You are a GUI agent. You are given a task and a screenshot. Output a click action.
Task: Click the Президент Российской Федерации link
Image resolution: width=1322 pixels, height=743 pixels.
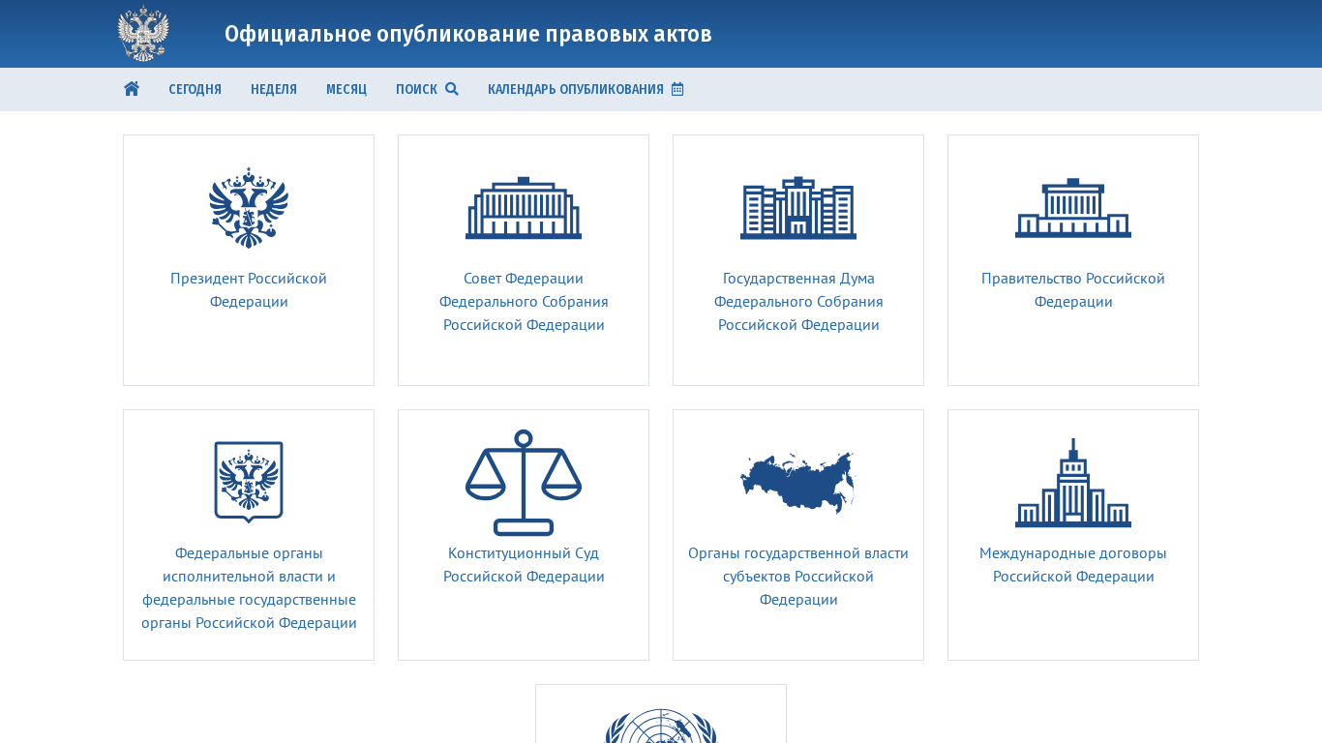click(249, 290)
